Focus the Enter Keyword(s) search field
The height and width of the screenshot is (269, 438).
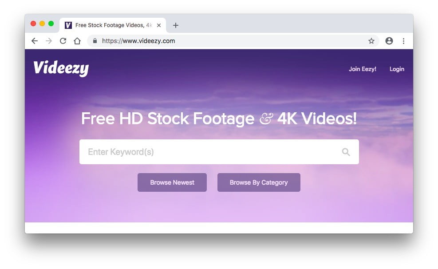click(219, 152)
